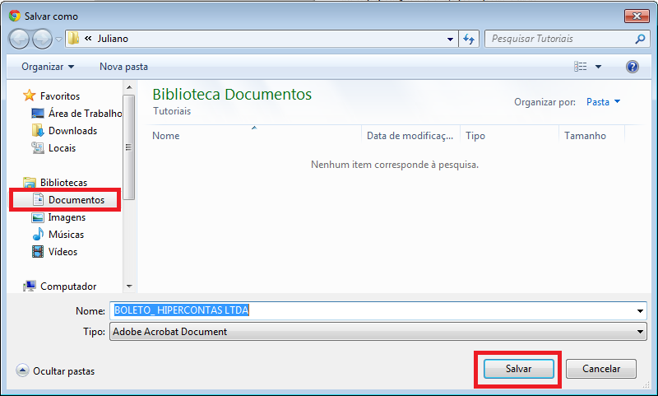Select Bibliotecas in the navigation pane
This screenshot has width=658, height=396.
(64, 183)
